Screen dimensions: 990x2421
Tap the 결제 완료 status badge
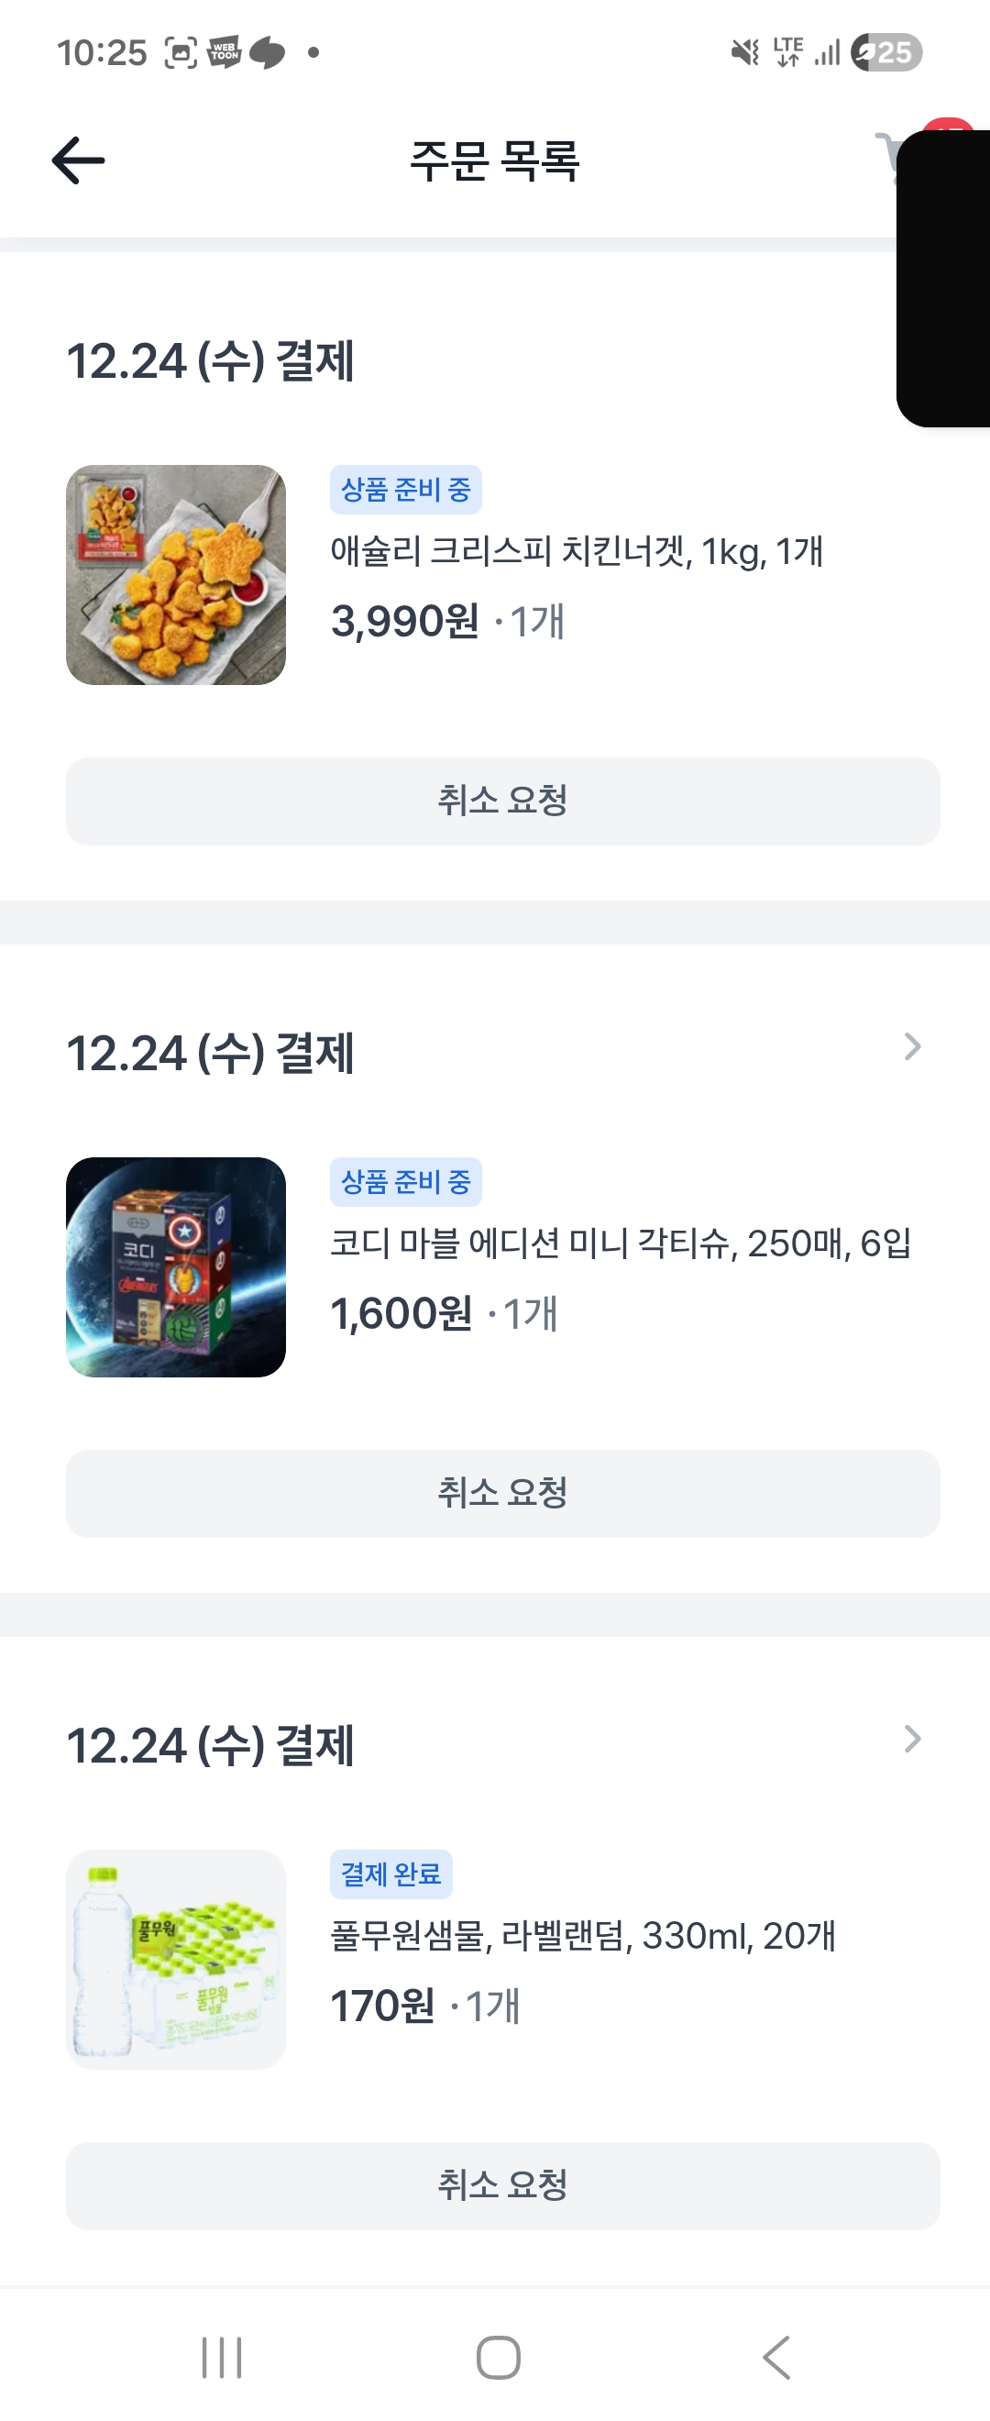pos(390,1874)
